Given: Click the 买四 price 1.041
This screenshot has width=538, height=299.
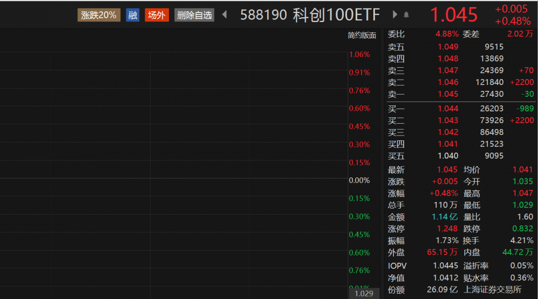Looking at the screenshot, I should (448, 144).
